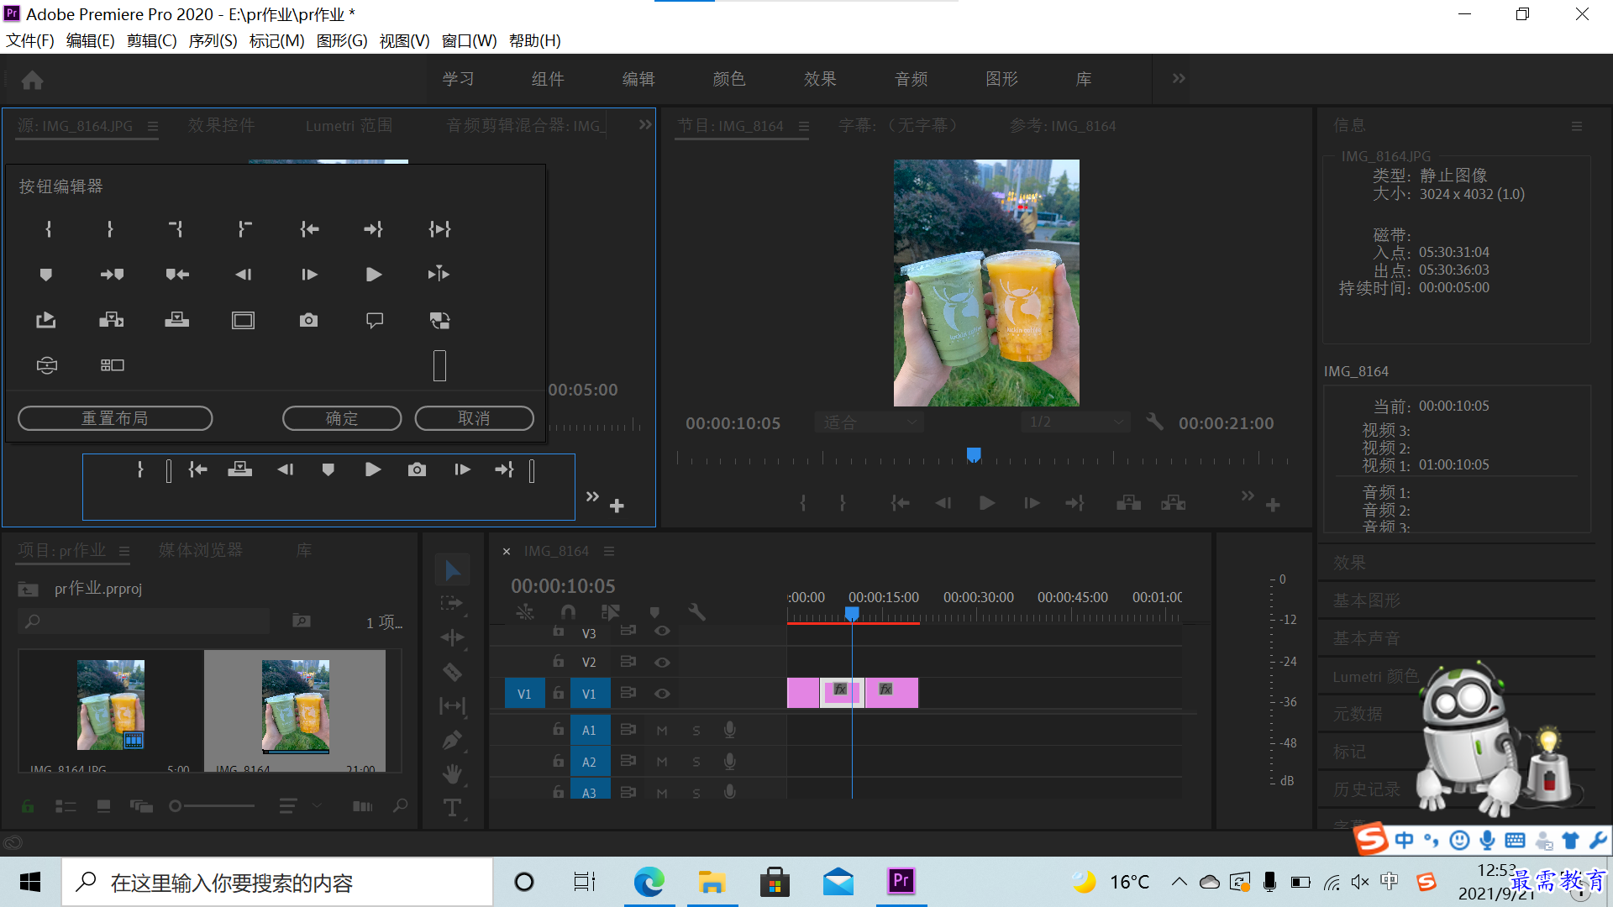
Task: Click 重置布局 button in button editor
Action: [114, 417]
